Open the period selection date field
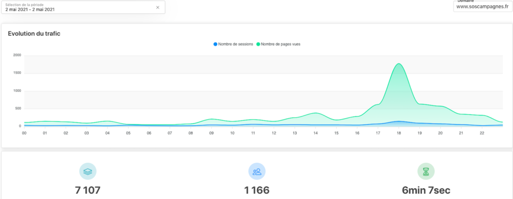This screenshot has height=199, width=513. pyautogui.click(x=83, y=7)
